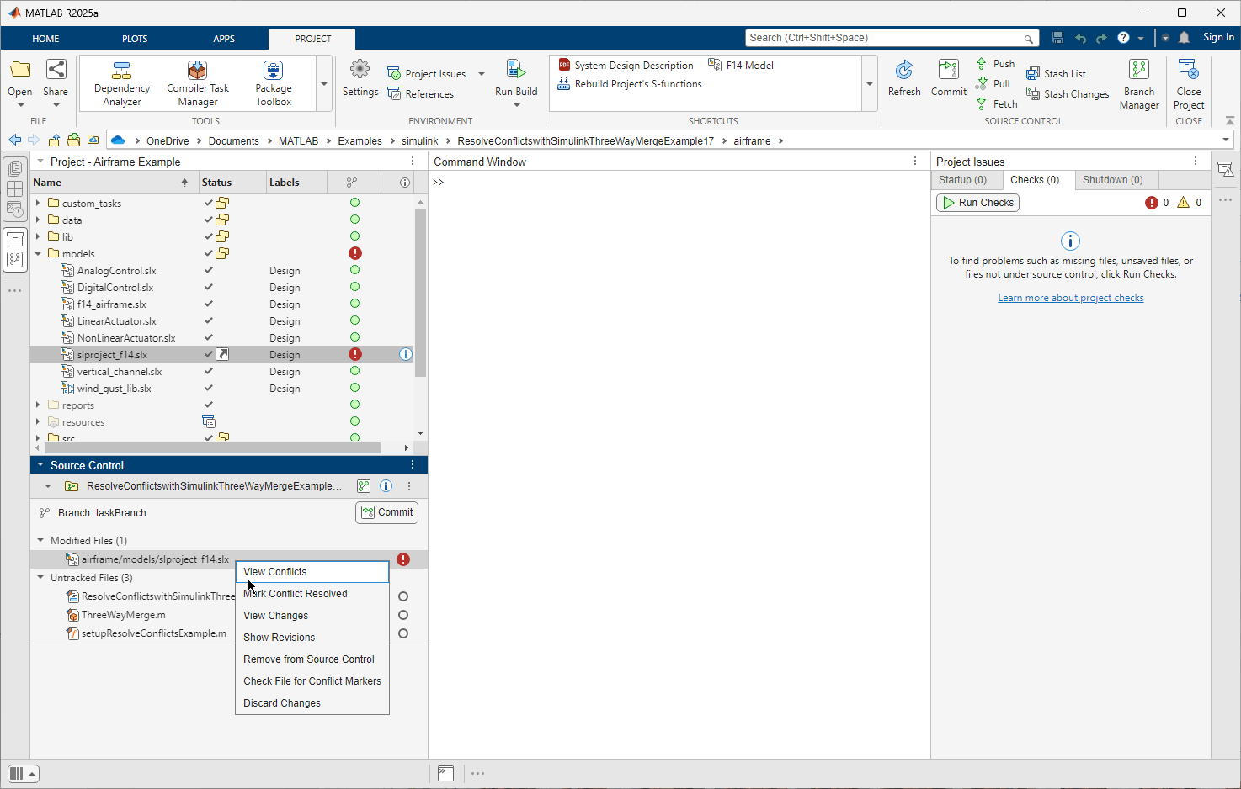
Task: Open Learn more about project checks link
Action: tap(1070, 298)
